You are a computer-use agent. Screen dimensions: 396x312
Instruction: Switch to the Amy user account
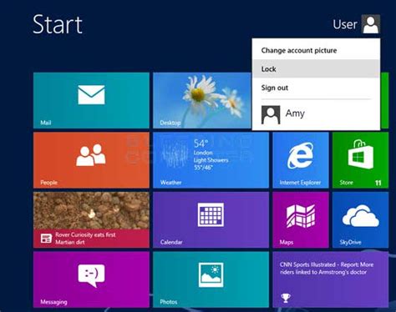(x=316, y=114)
